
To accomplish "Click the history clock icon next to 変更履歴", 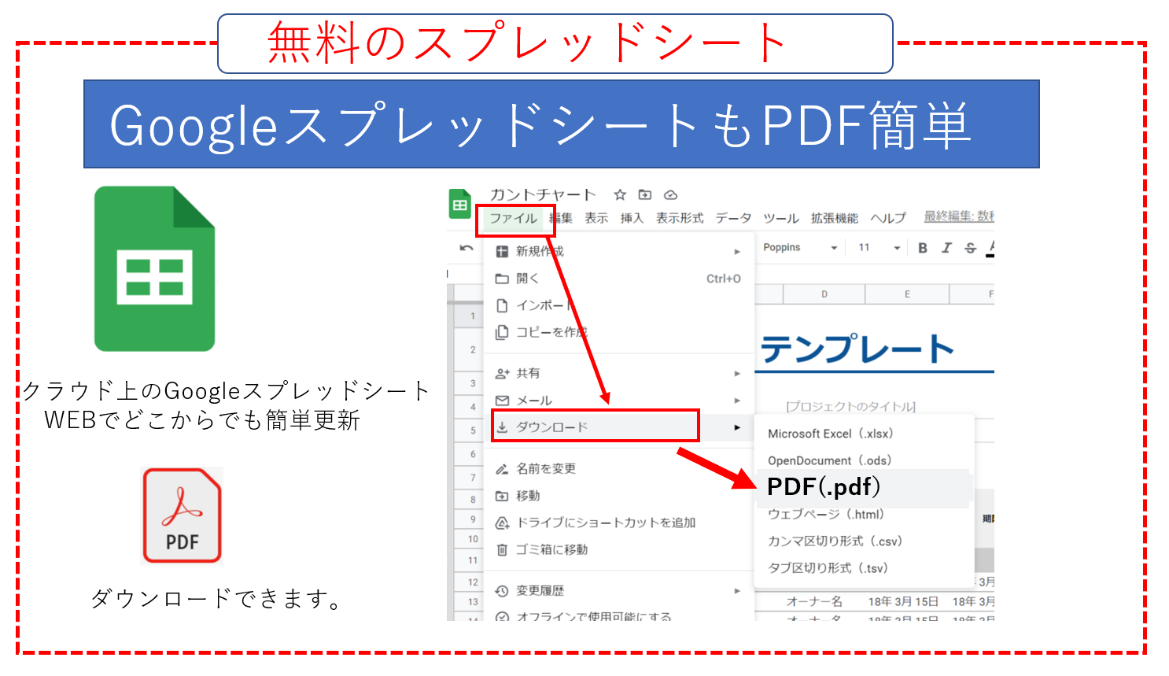I will [502, 591].
